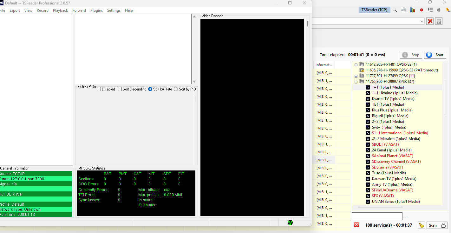Viewport: 451px width, 233px height.
Task: Select the Tuso (1plus1 Media) channel
Action: (389, 173)
